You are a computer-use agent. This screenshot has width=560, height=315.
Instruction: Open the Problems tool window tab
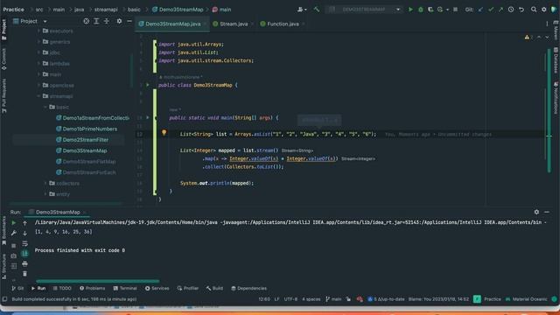pos(92,288)
